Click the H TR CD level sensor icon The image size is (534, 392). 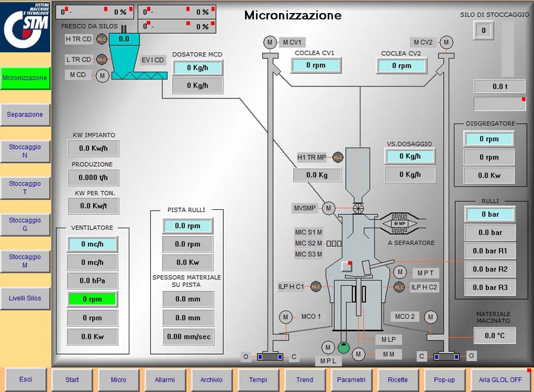coord(101,39)
